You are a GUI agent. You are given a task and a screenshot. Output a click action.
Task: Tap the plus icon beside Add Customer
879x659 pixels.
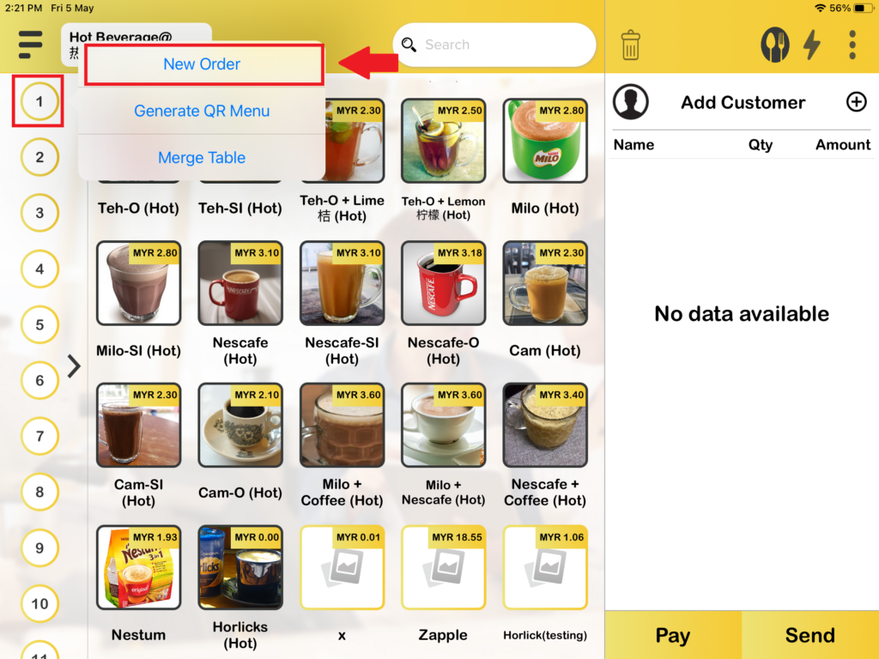click(x=856, y=102)
